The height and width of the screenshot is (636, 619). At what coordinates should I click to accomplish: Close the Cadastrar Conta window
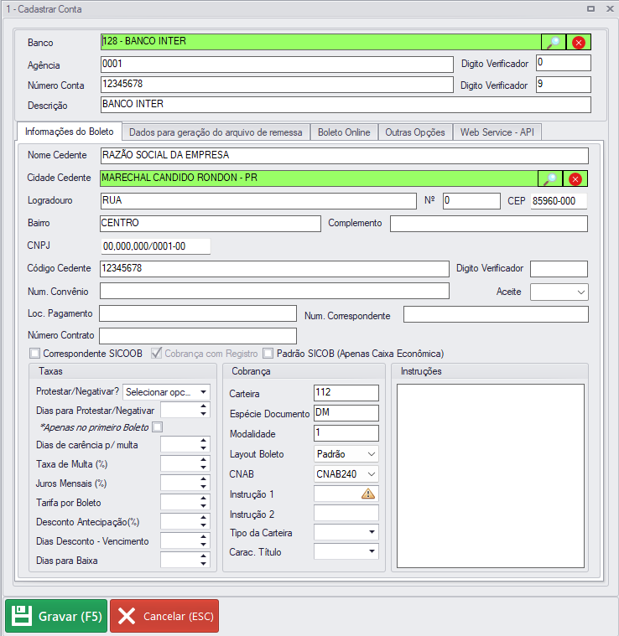point(610,8)
